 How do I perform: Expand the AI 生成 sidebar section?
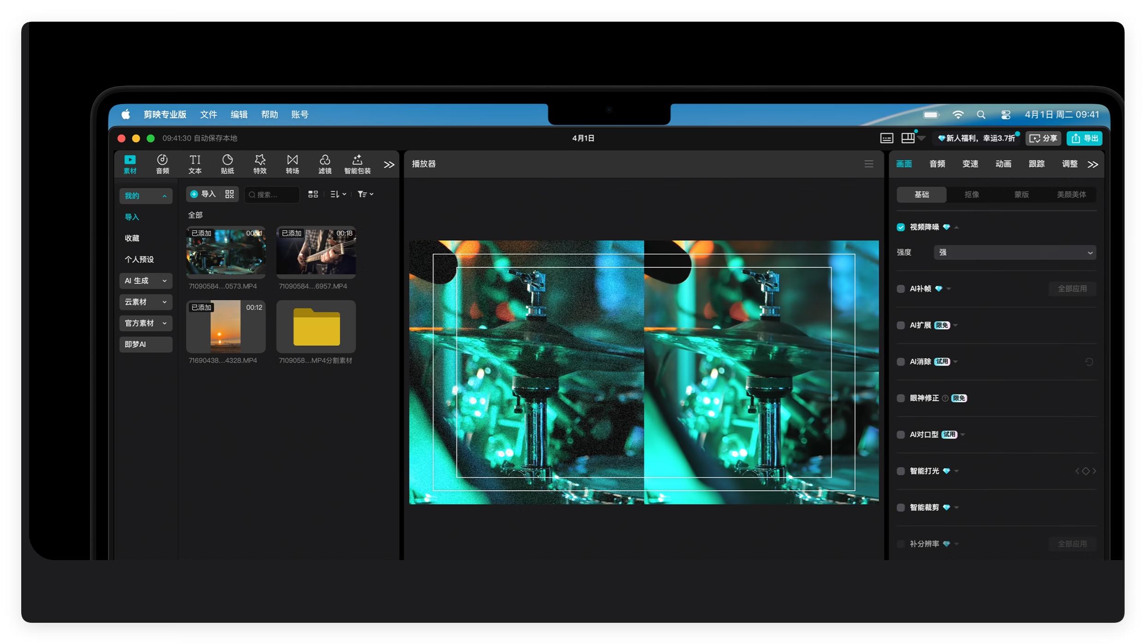click(x=146, y=281)
